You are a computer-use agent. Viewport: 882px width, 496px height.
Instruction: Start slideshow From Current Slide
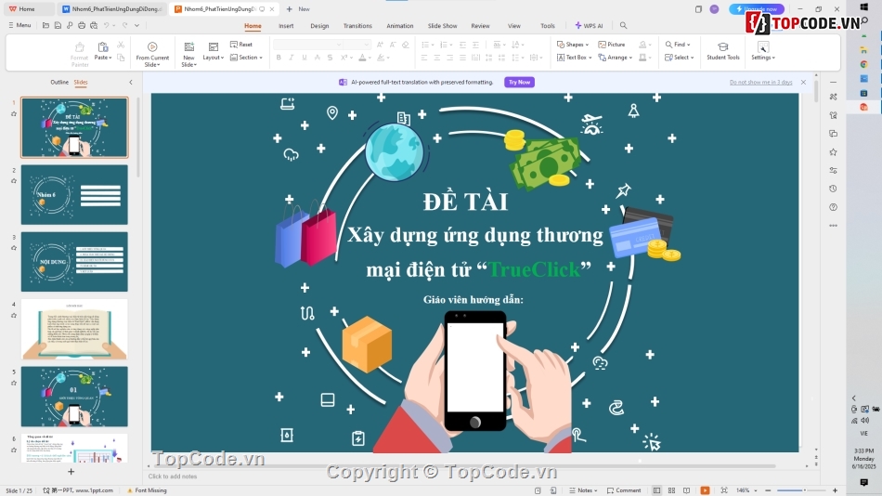click(x=152, y=54)
